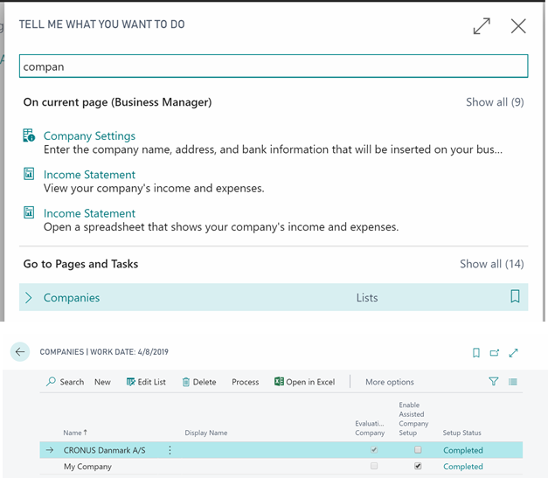Open the list view layout icon
Image resolution: width=548 pixels, height=478 pixels.
pyautogui.click(x=513, y=382)
